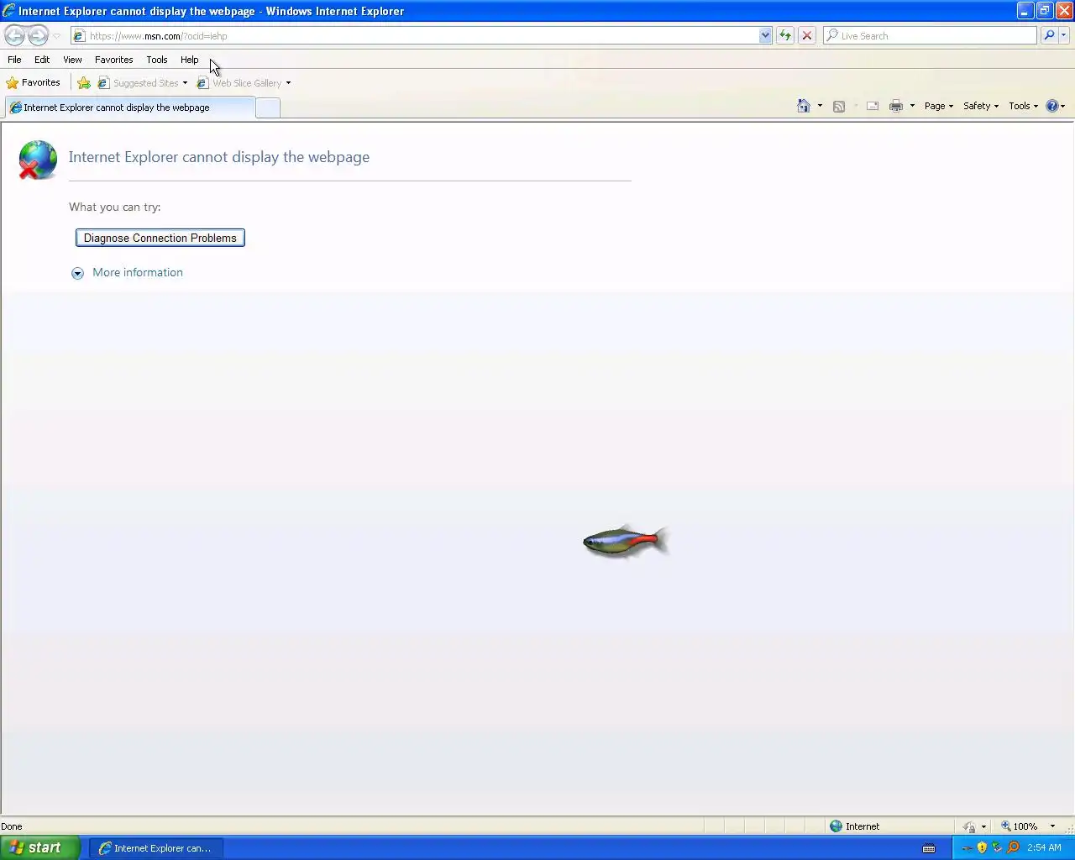Open the Tools command bar menu
The width and height of the screenshot is (1075, 860).
click(x=1023, y=106)
